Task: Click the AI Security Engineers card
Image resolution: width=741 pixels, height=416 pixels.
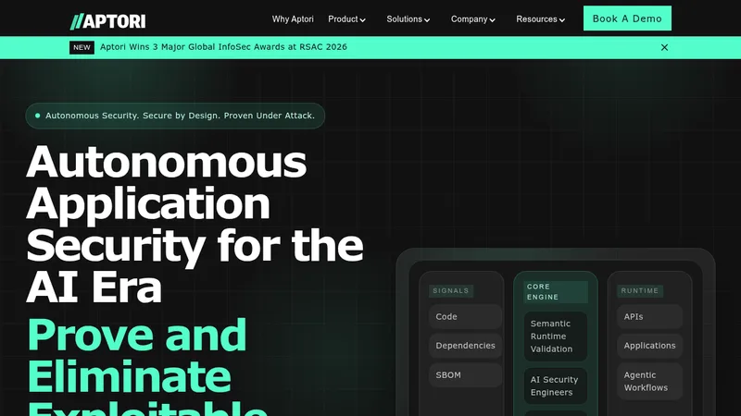Action: 556,385
